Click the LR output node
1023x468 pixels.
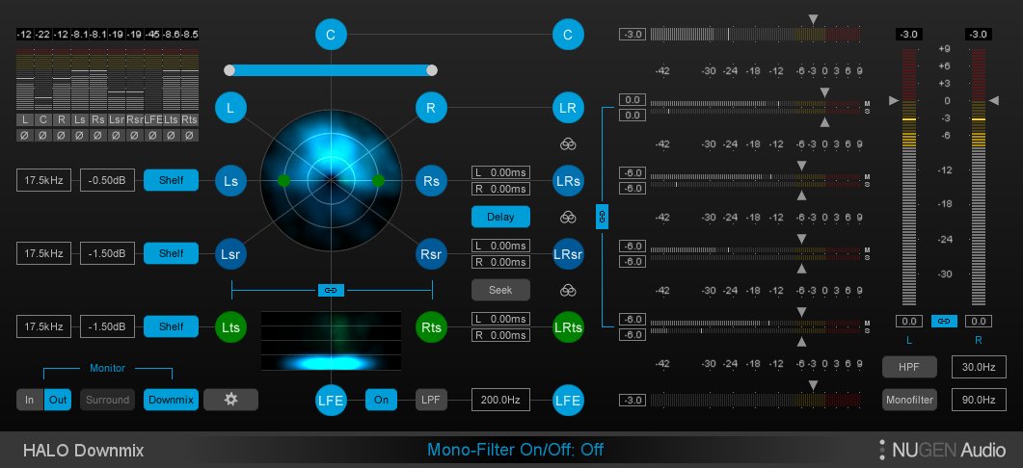point(568,108)
